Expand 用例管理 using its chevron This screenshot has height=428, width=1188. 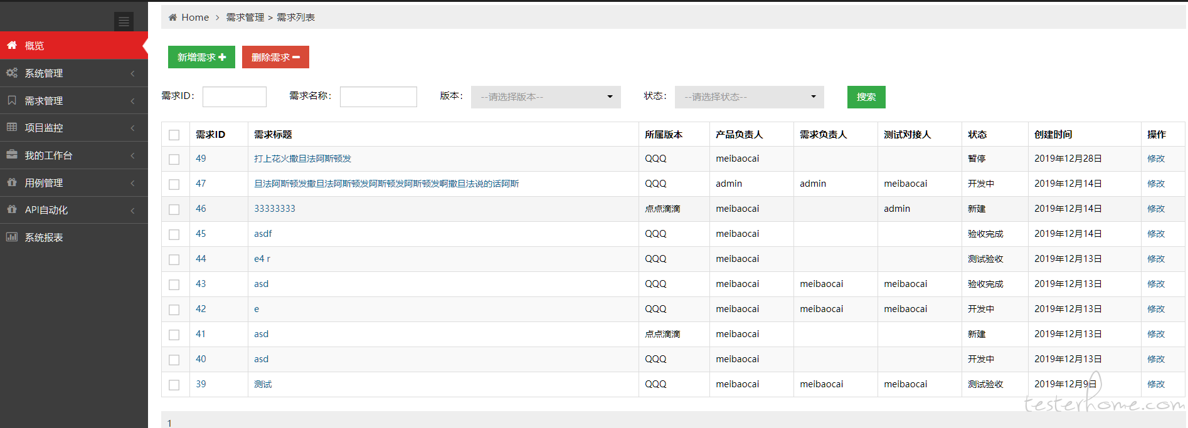coord(132,183)
